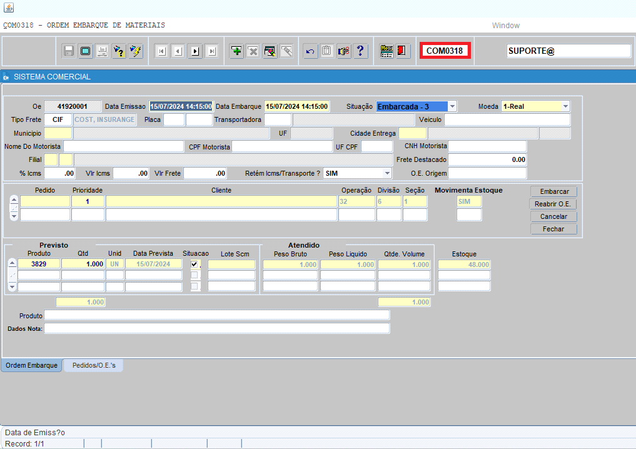Click the CPF Motorista field
The image size is (636, 449).
point(282,146)
